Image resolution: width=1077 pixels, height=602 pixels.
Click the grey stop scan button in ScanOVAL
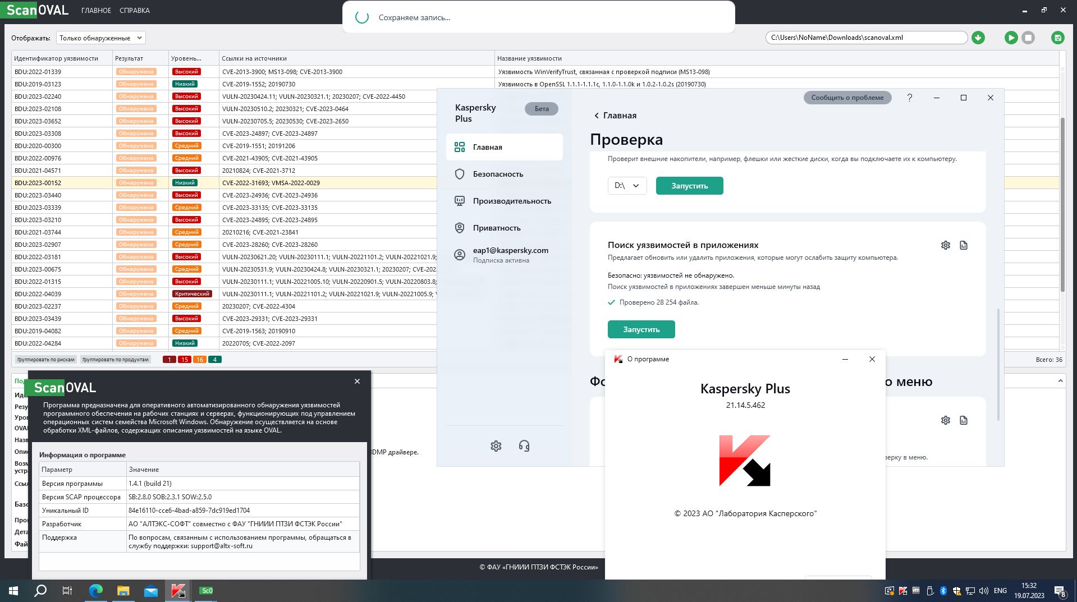tap(1028, 38)
